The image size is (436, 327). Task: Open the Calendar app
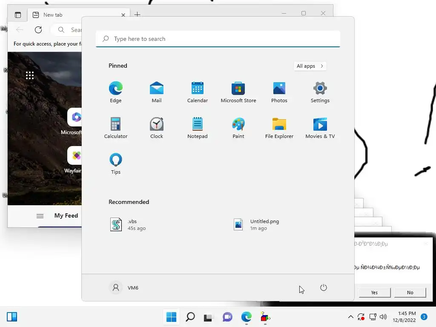pyautogui.click(x=198, y=92)
